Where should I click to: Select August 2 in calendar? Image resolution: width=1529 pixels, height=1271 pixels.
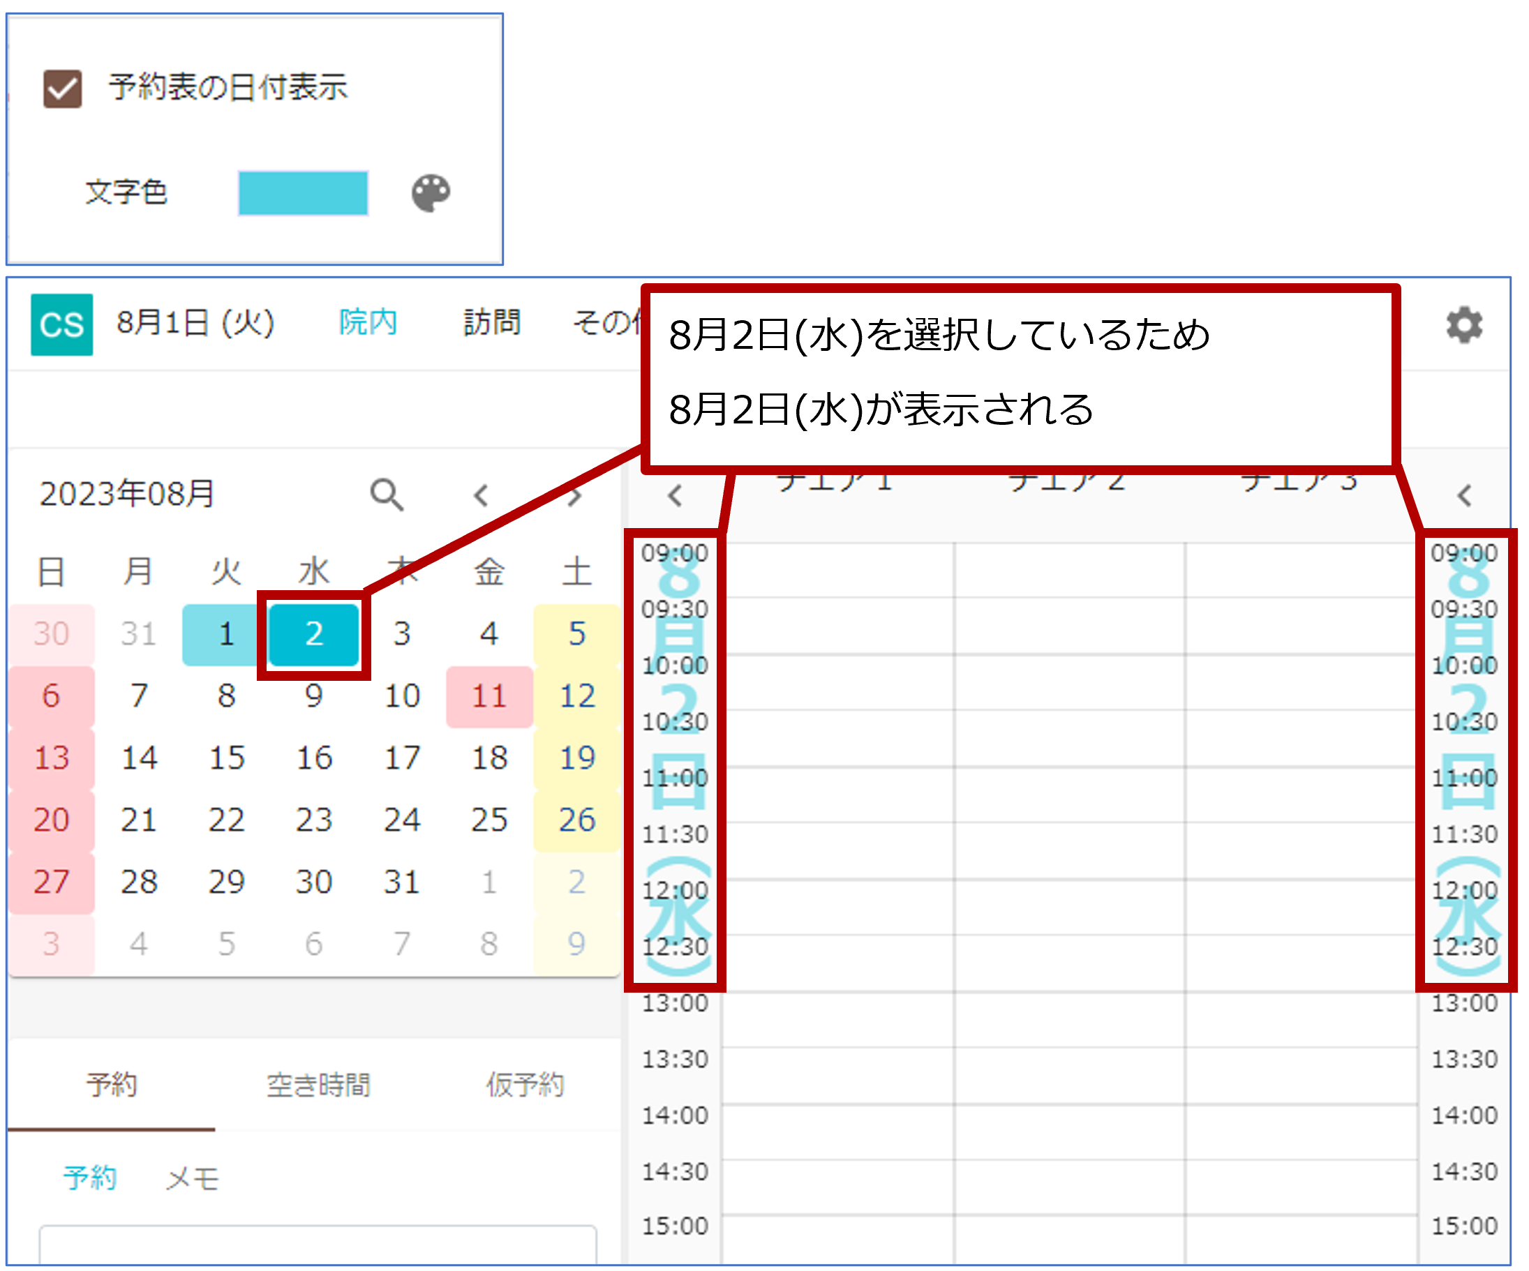(x=314, y=634)
